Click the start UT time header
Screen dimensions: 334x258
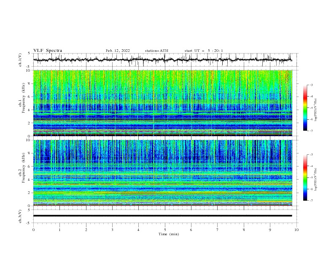pos(204,51)
